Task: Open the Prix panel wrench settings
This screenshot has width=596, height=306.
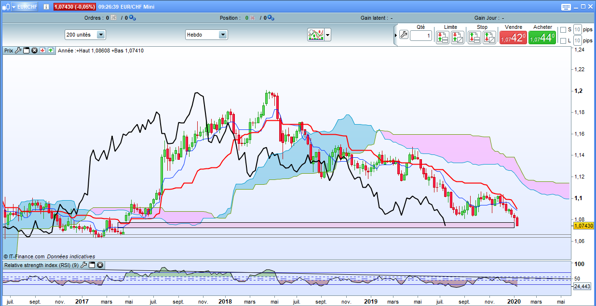Action: pyautogui.click(x=18, y=50)
